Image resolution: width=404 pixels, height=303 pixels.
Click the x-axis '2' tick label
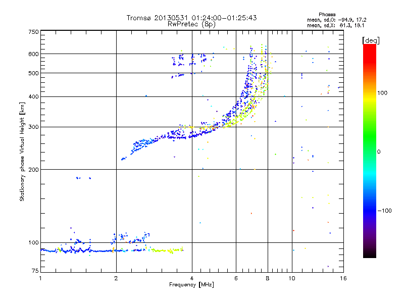pyautogui.click(x=116, y=278)
